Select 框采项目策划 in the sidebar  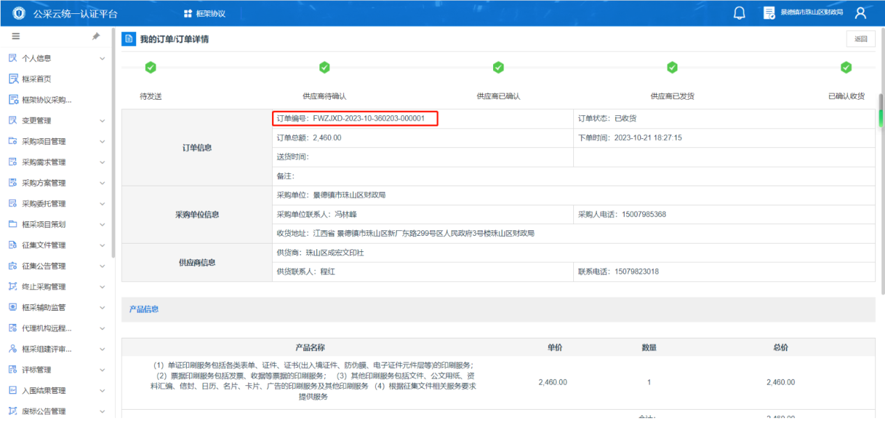point(43,225)
